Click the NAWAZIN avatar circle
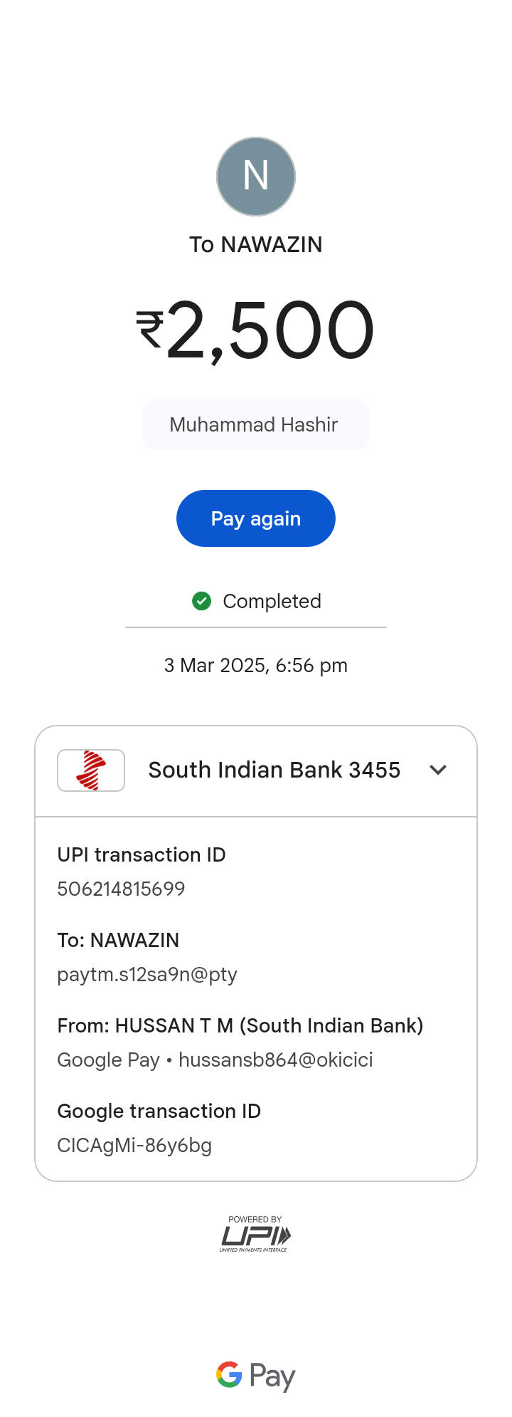 [256, 177]
